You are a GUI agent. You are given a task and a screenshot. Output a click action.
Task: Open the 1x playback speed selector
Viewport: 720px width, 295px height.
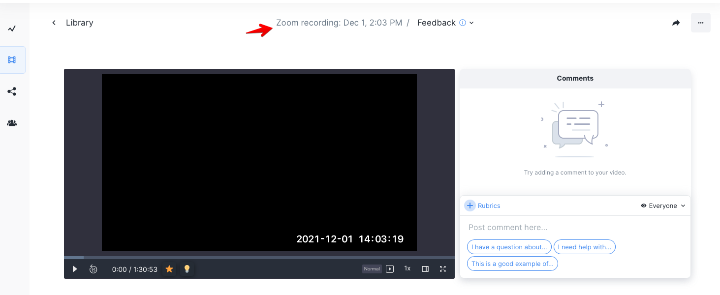[x=407, y=269]
